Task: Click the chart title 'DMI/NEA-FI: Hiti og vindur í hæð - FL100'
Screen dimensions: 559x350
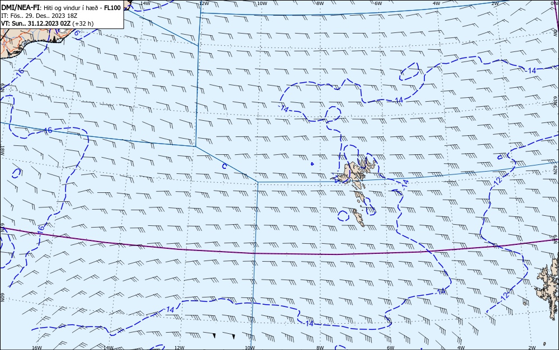Action: click(x=61, y=8)
